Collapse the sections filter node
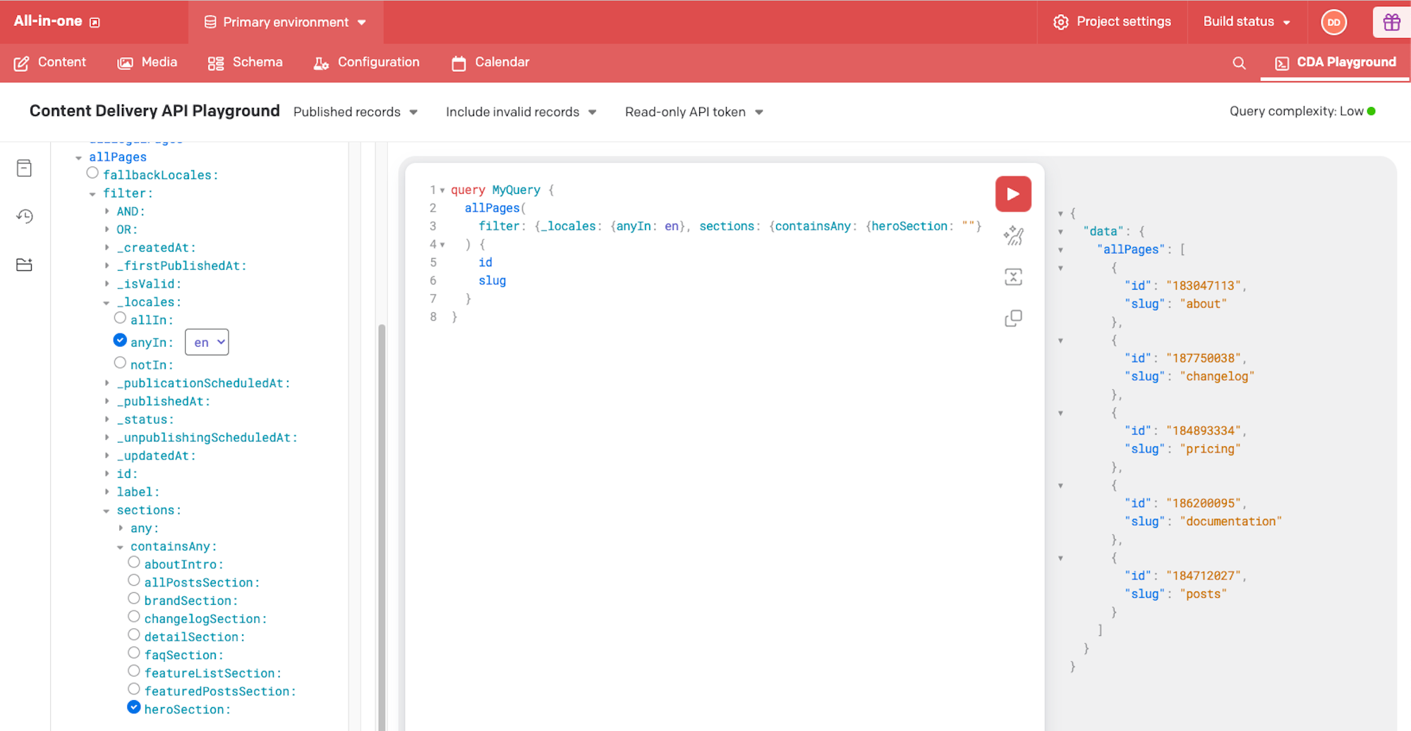 (x=107, y=511)
